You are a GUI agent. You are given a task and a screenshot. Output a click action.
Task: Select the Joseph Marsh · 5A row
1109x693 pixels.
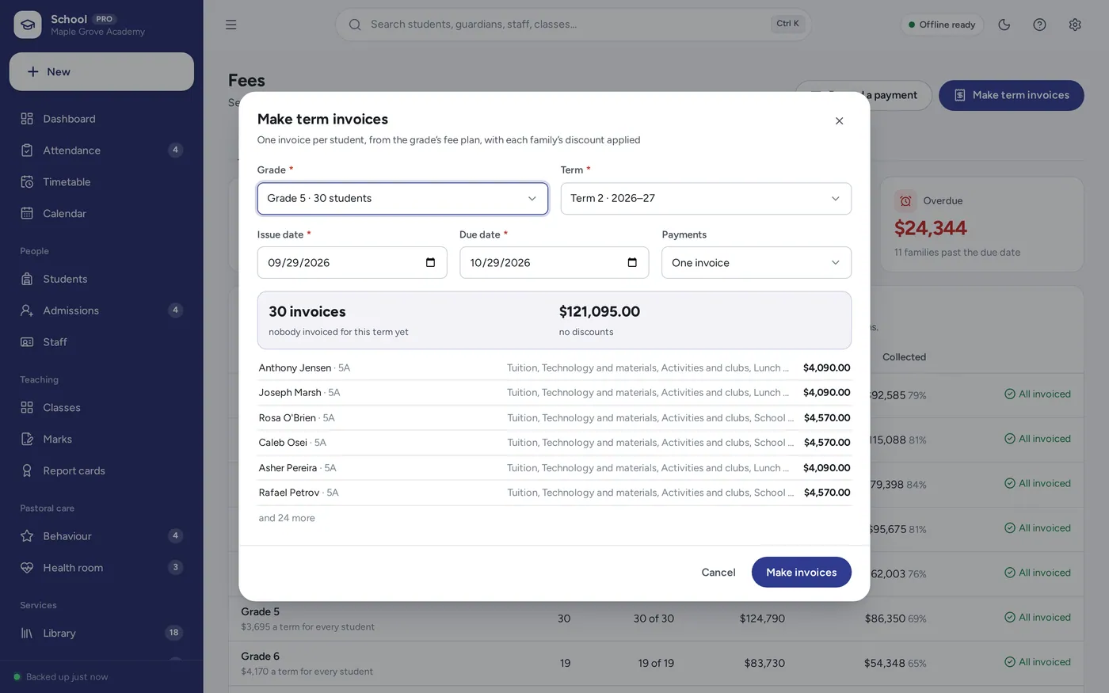[x=554, y=392]
